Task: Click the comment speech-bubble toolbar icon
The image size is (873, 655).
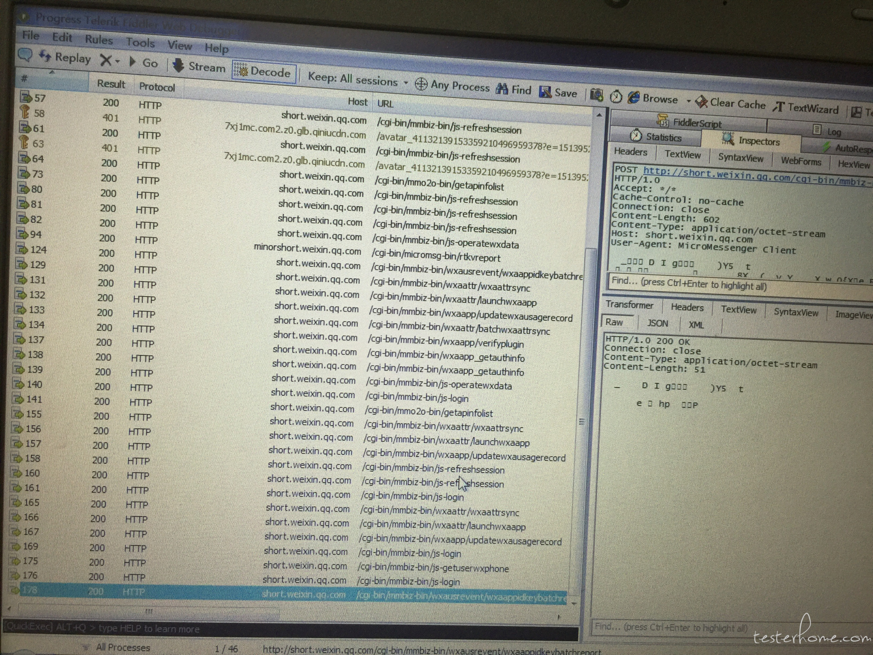Action: click(x=25, y=55)
